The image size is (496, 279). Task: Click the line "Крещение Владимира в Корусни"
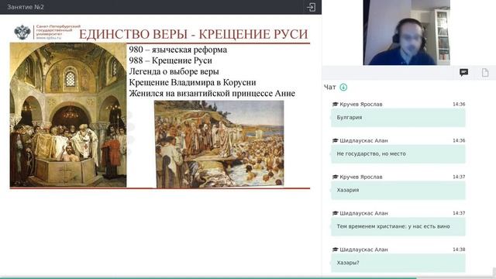click(x=192, y=82)
